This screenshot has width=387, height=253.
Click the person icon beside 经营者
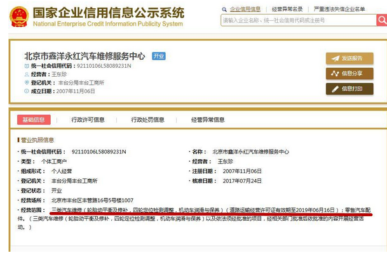(x=27, y=74)
